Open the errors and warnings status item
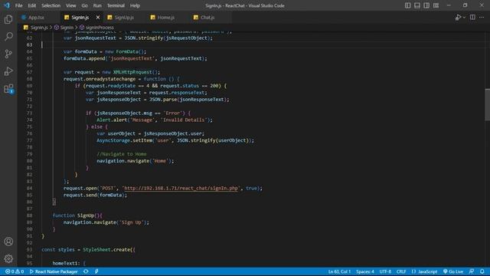 tap(15, 271)
